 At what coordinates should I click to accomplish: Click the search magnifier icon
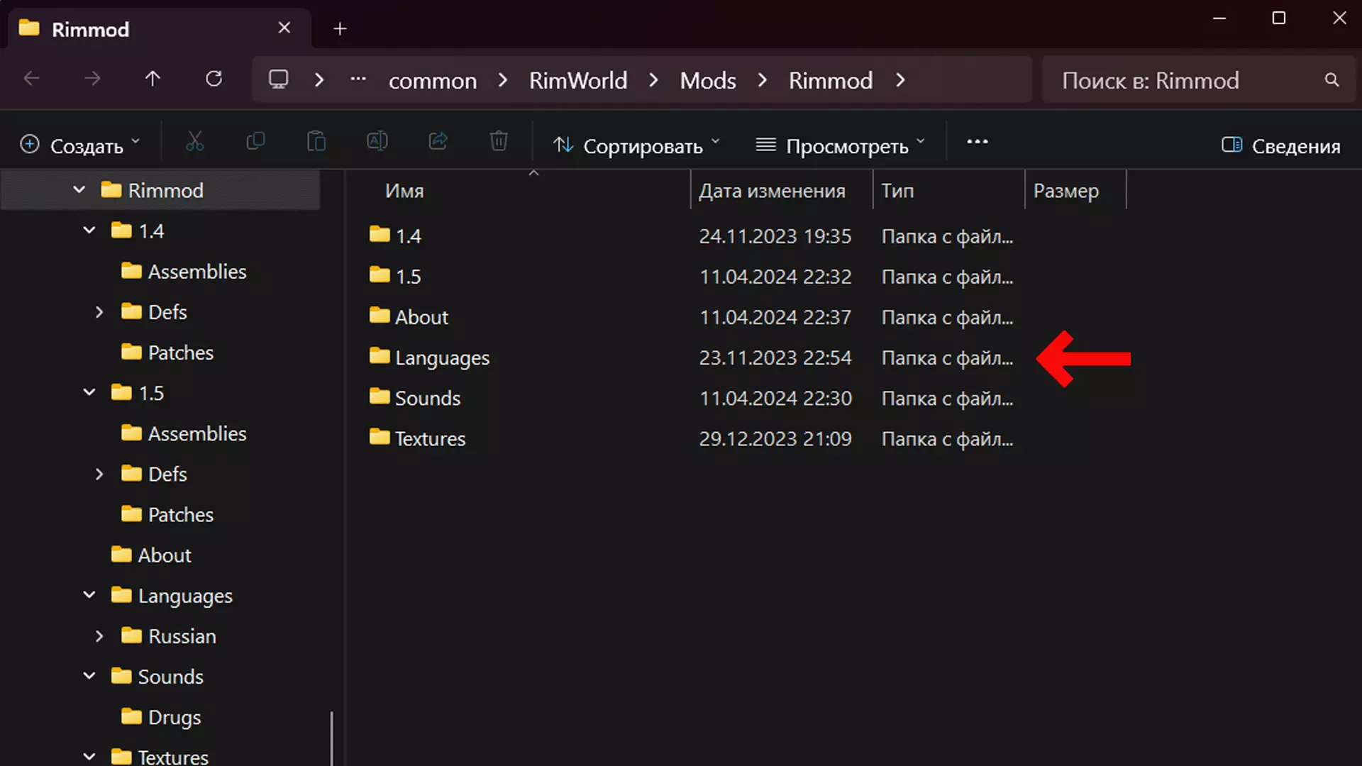[1331, 80]
